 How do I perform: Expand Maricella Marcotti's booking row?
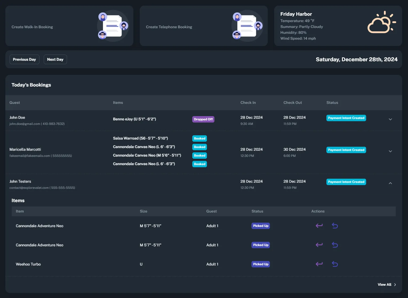tap(390, 151)
